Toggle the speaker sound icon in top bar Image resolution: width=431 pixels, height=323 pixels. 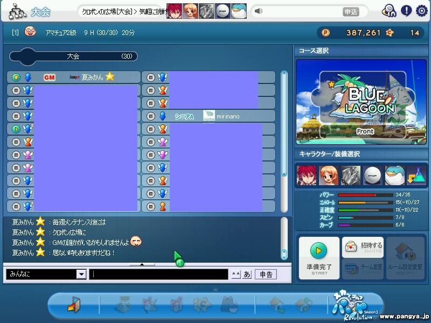pos(259,11)
